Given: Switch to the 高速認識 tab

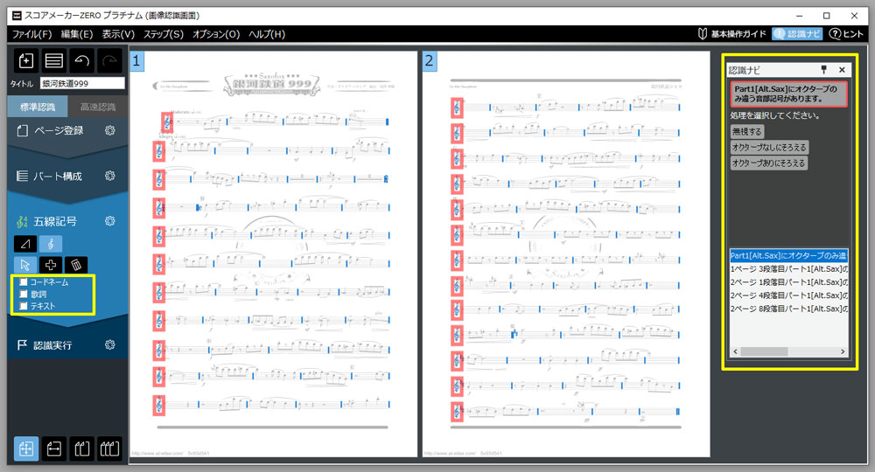Looking at the screenshot, I should 98,107.
